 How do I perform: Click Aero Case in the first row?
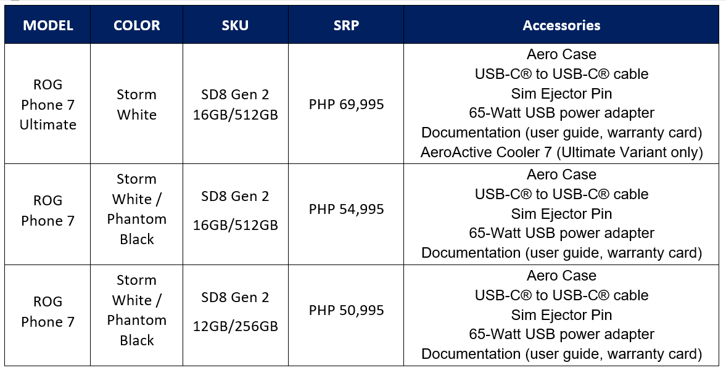561,54
